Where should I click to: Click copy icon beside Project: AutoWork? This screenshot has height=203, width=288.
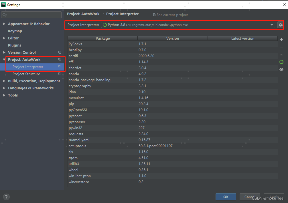(60, 60)
